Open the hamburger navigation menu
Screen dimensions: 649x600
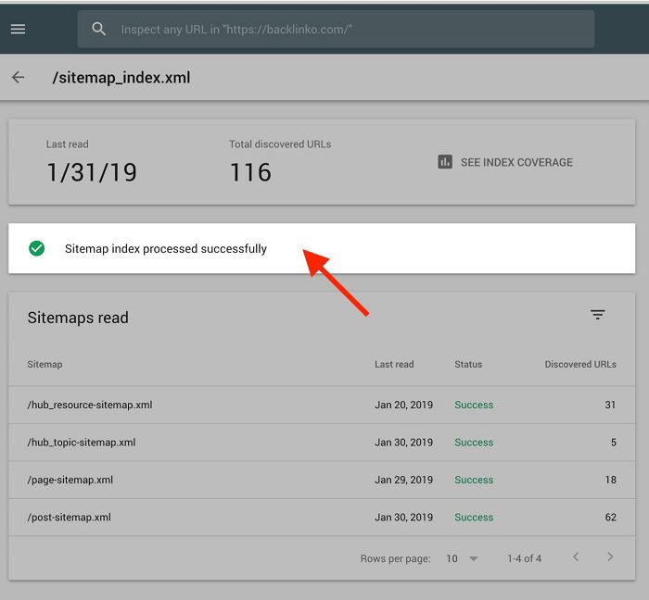(x=18, y=30)
